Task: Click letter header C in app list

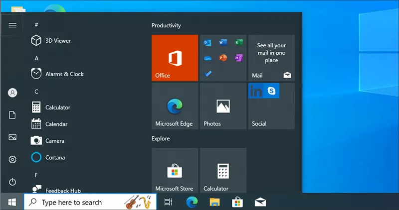Action: 36,92
